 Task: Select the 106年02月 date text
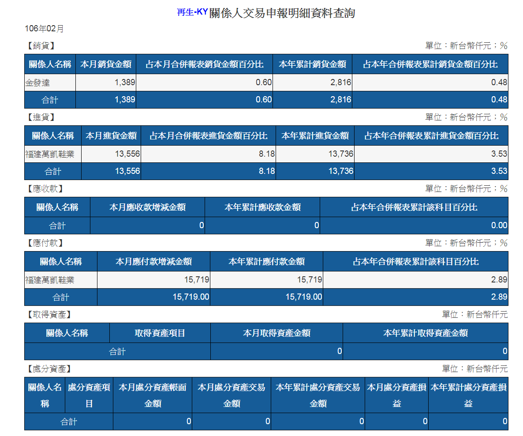[x=44, y=29]
